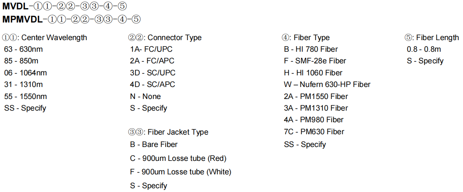Click the Fiber Jacket Type section label
The width and height of the screenshot is (463, 192).
[x=168, y=132]
